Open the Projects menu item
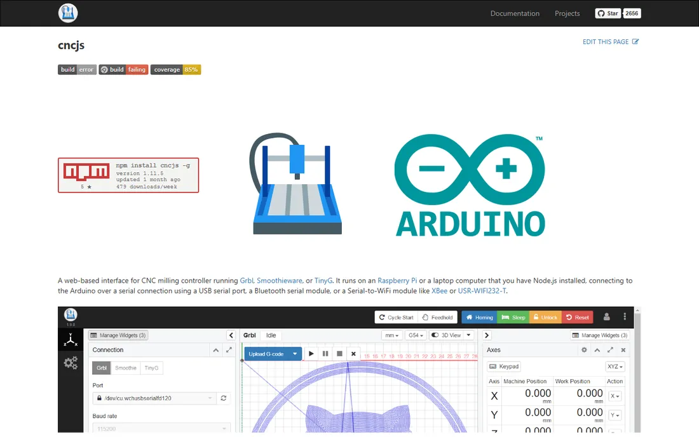 pos(567,13)
